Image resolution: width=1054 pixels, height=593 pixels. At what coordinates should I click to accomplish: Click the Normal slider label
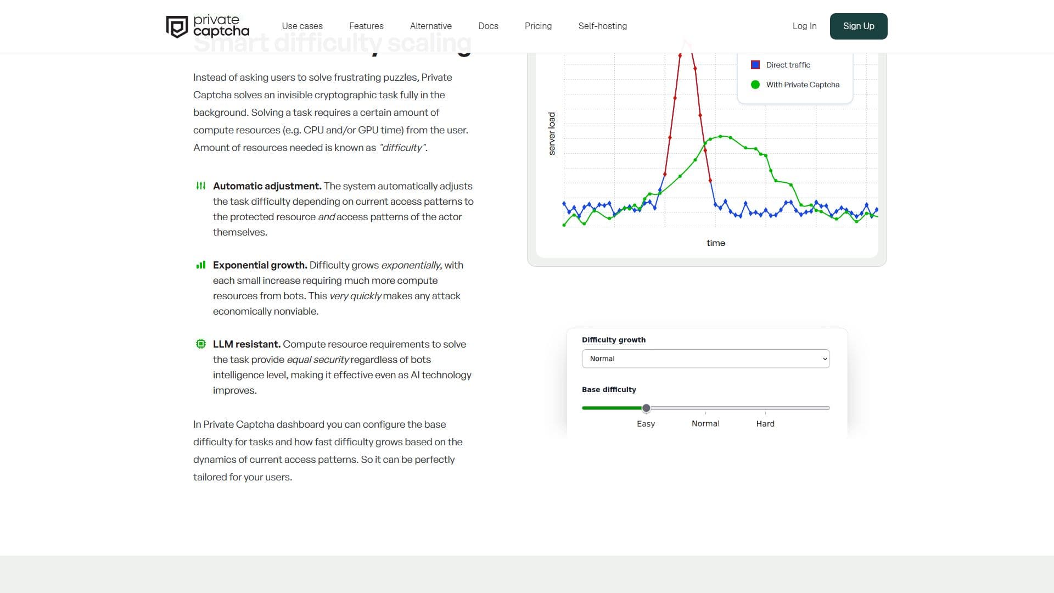(x=705, y=424)
